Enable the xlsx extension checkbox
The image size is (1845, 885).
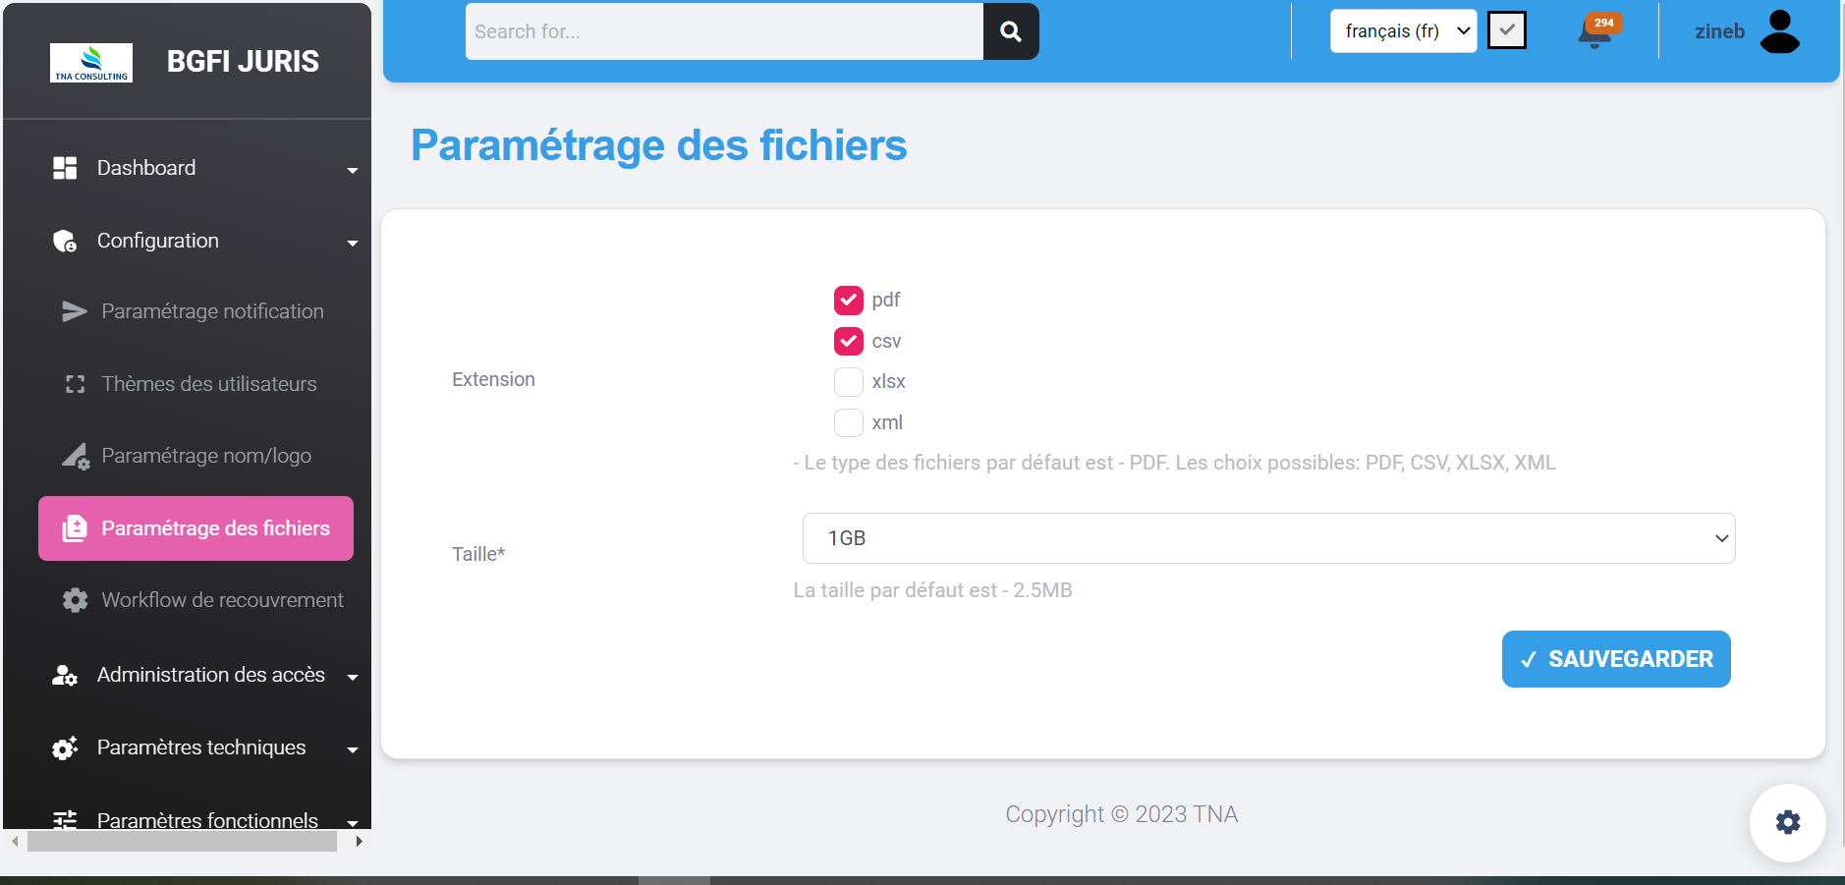point(848,381)
